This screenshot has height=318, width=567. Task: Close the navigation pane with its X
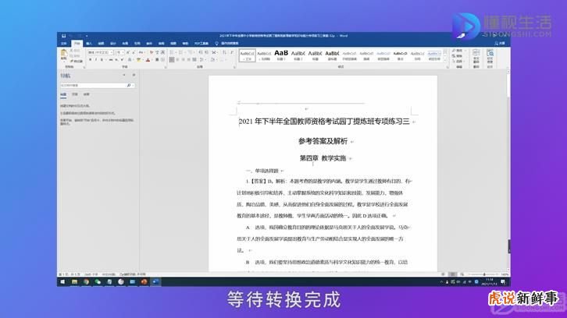(x=134, y=75)
